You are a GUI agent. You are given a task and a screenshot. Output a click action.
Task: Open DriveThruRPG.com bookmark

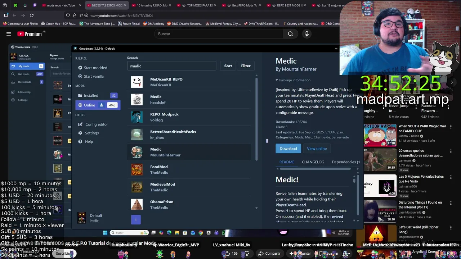coord(261,24)
